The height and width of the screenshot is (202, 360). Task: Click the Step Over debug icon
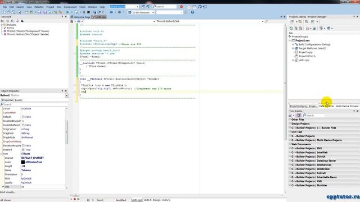(x=99, y=12)
